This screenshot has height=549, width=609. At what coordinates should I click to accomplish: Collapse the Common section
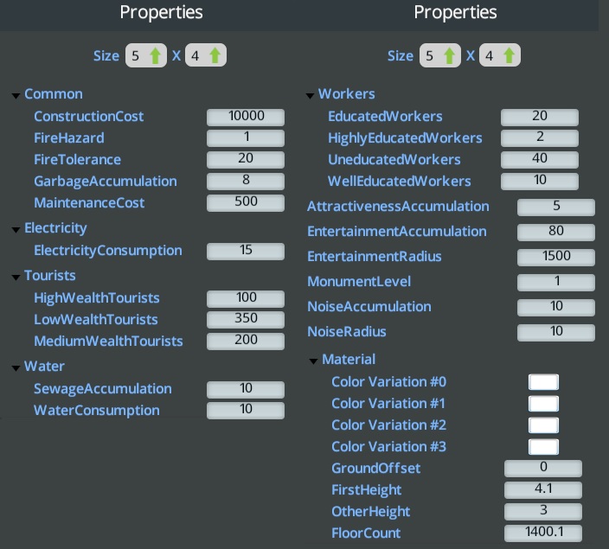pos(16,94)
